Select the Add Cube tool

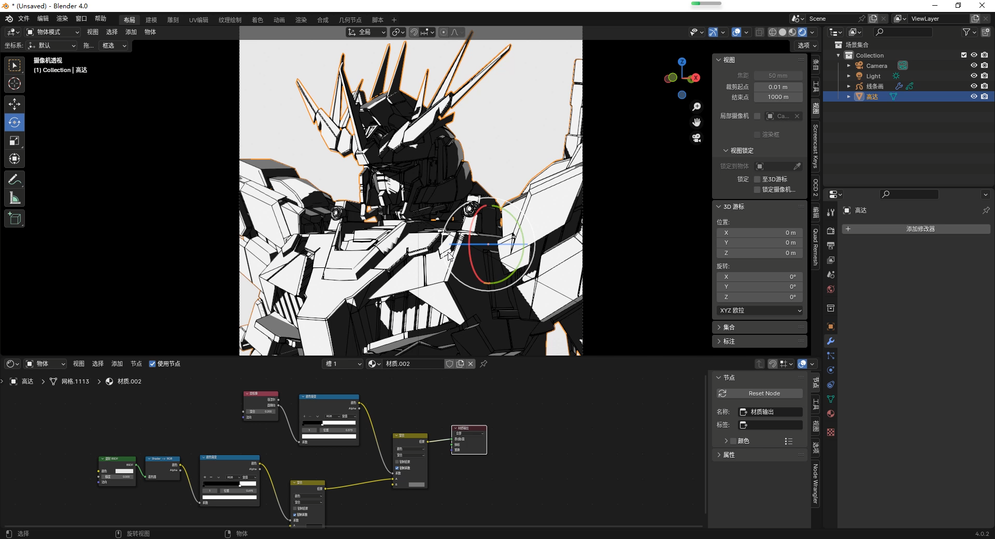click(x=15, y=219)
